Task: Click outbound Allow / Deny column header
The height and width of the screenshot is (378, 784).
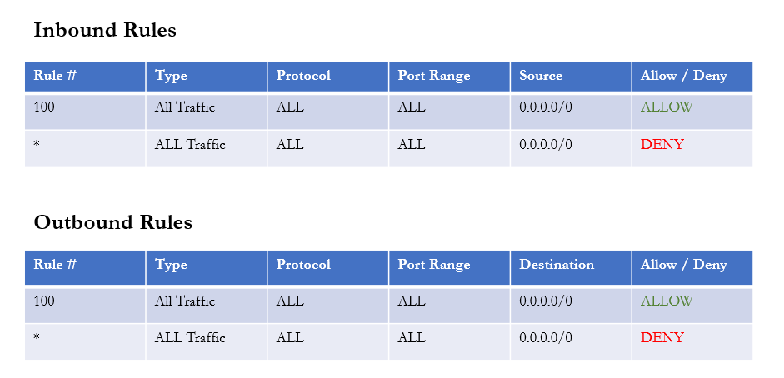Action: [692, 267]
